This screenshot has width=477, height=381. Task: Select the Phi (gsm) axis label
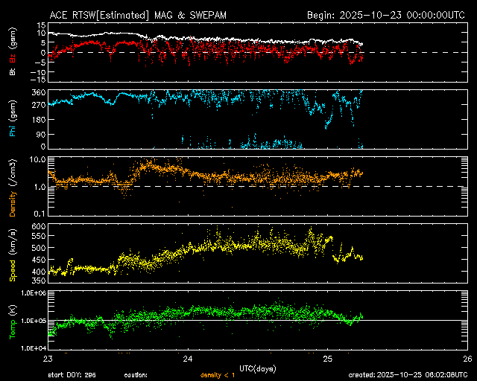point(12,119)
